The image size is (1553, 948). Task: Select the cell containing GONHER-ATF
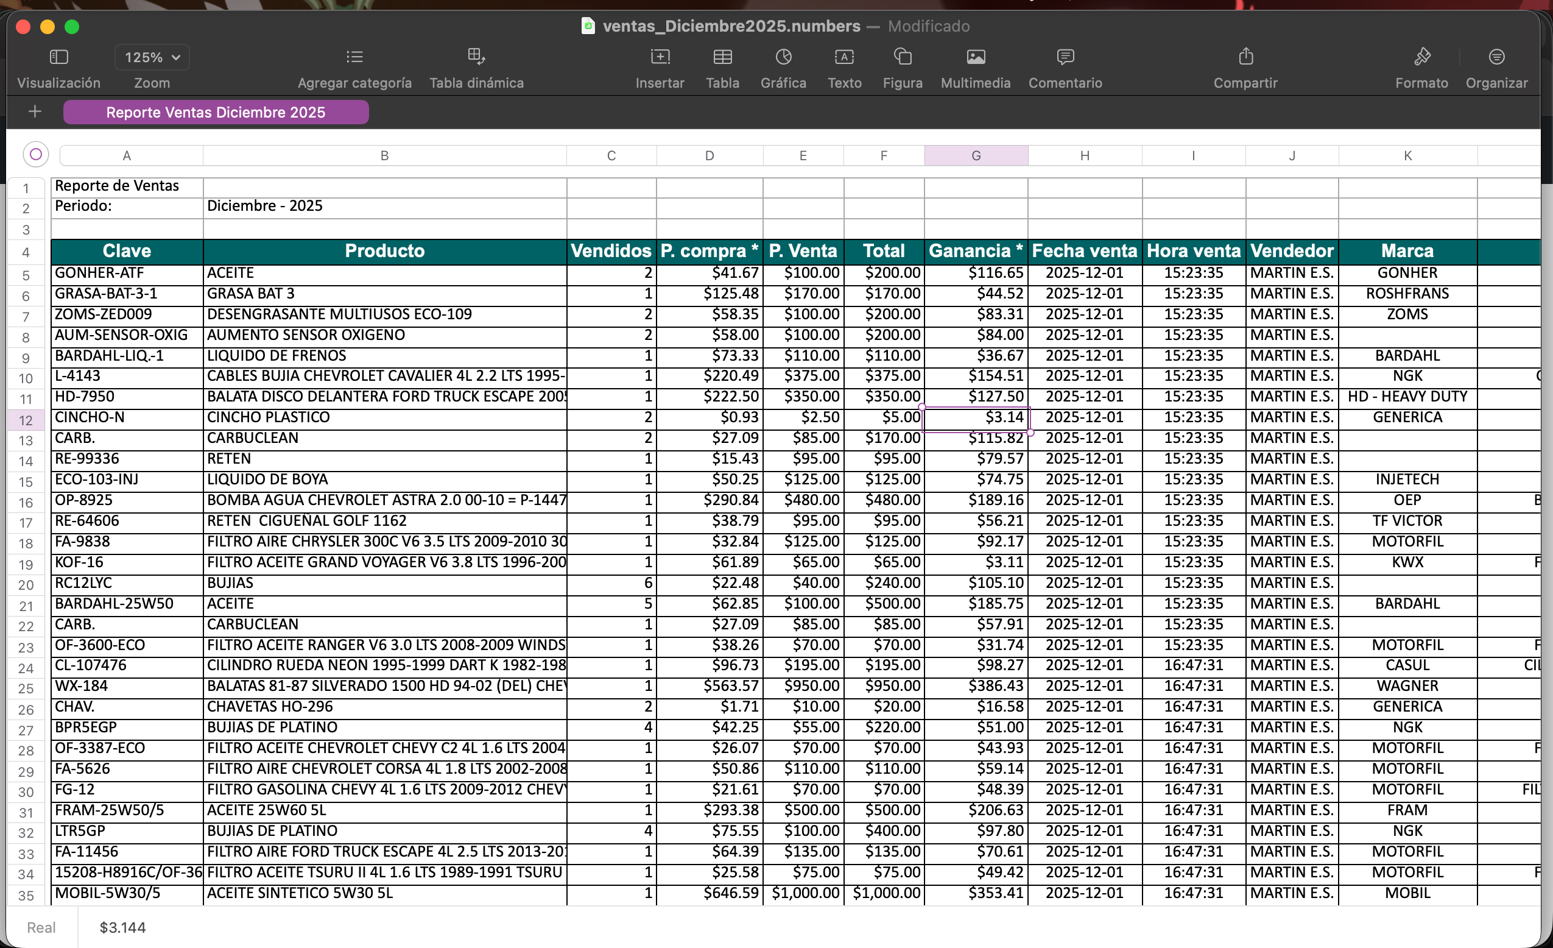pyautogui.click(x=126, y=272)
